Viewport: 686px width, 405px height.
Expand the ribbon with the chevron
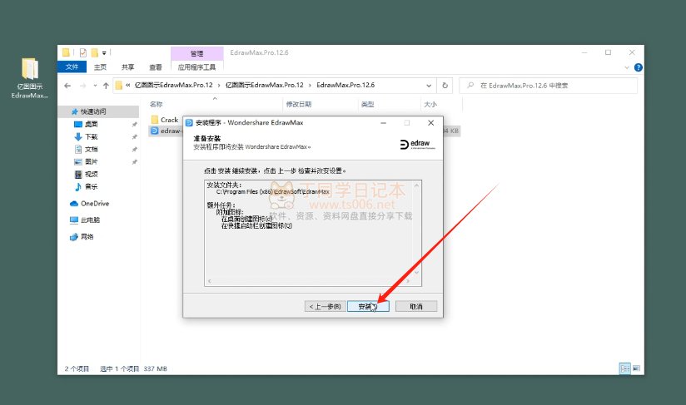point(627,67)
